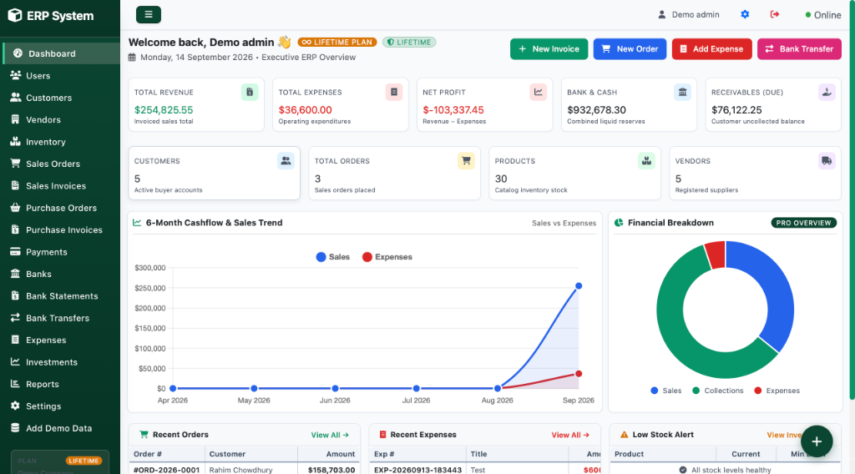This screenshot has height=474, width=855.
Task: Click the $254,825.55 total revenue value
Action: coord(164,110)
